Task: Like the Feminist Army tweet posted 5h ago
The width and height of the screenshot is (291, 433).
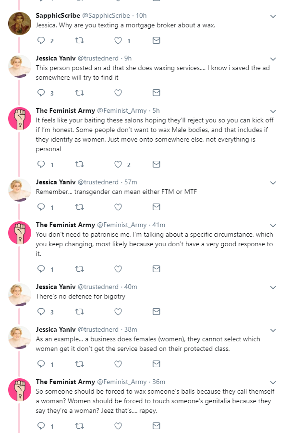Action: pyautogui.click(x=118, y=164)
